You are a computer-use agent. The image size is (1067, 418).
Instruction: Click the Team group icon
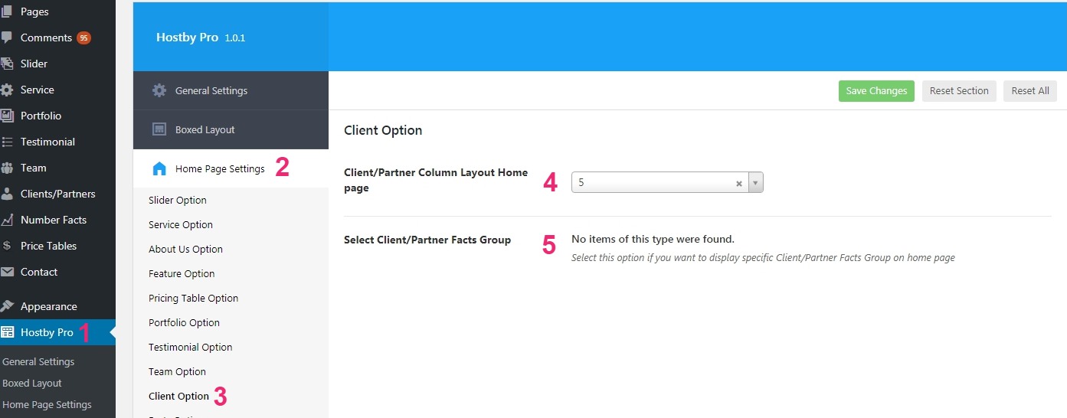7,168
